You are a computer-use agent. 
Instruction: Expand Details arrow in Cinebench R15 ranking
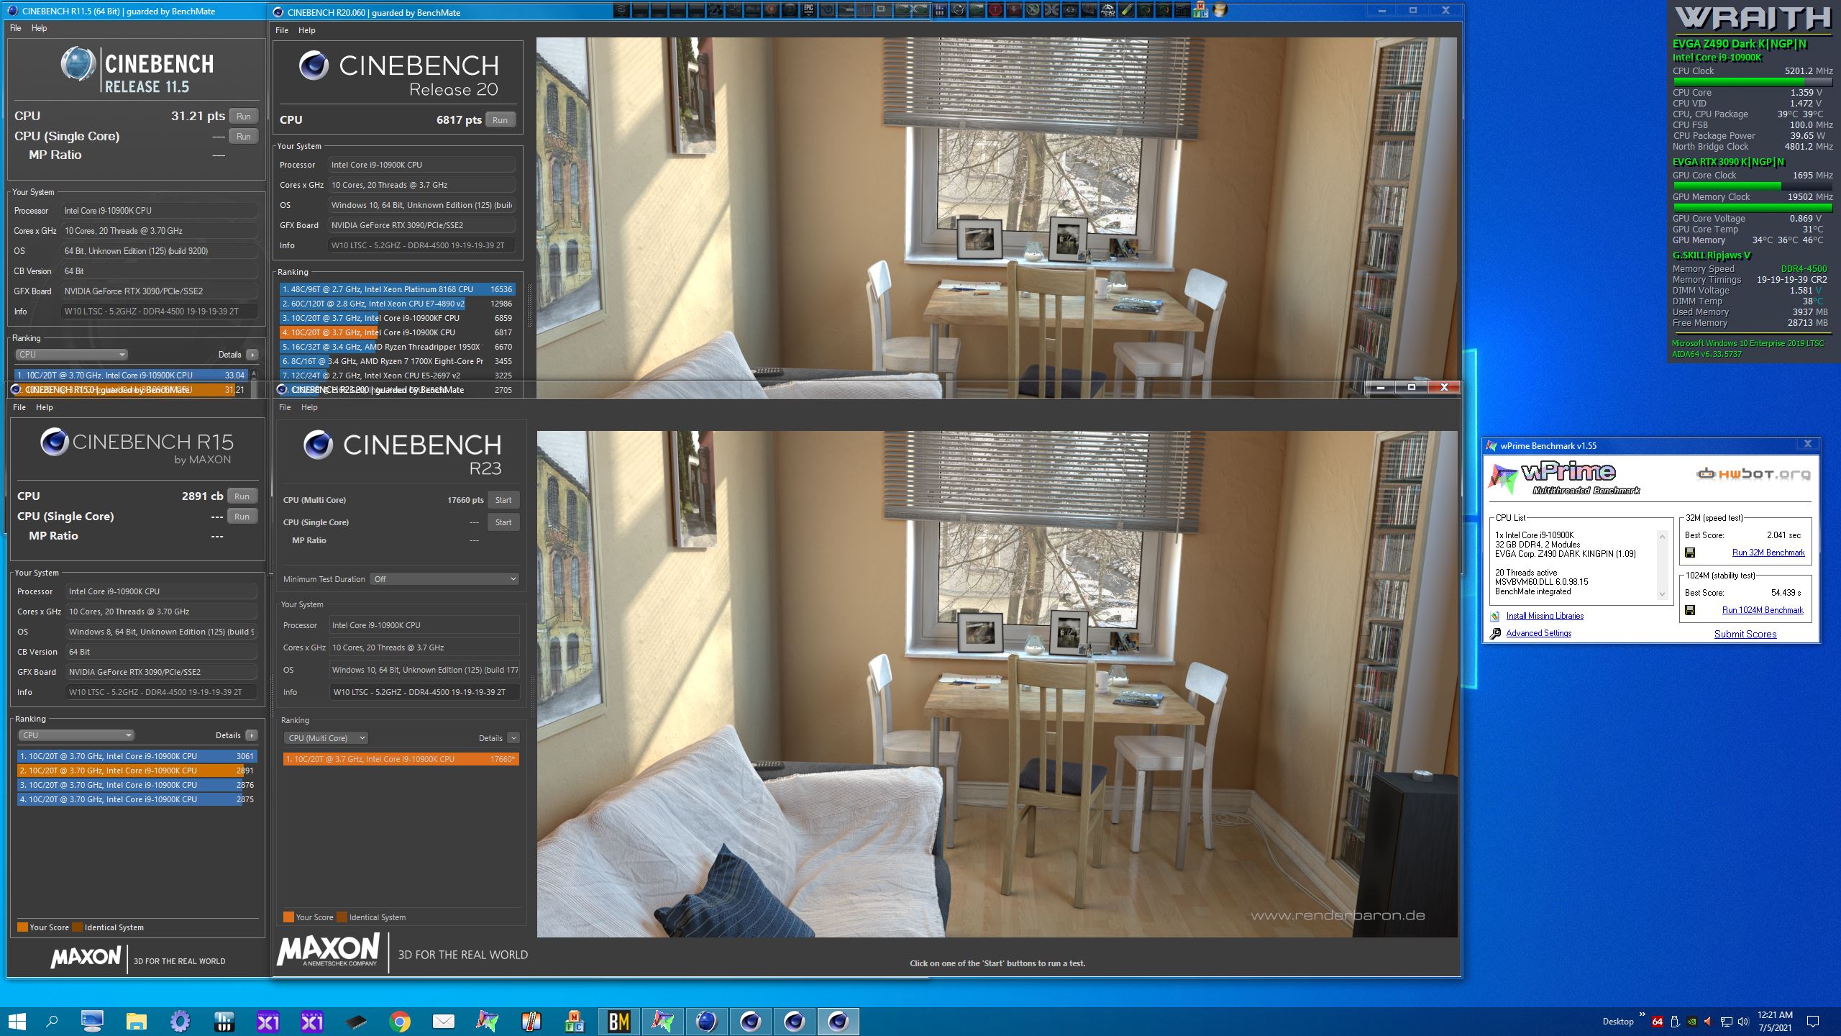(x=251, y=735)
